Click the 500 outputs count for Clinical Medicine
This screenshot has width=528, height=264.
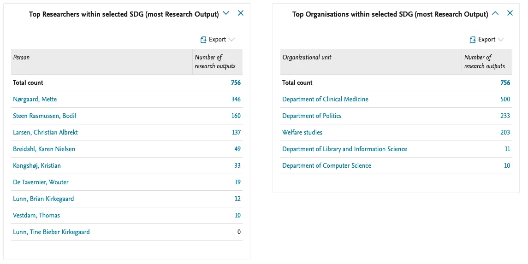click(x=505, y=100)
